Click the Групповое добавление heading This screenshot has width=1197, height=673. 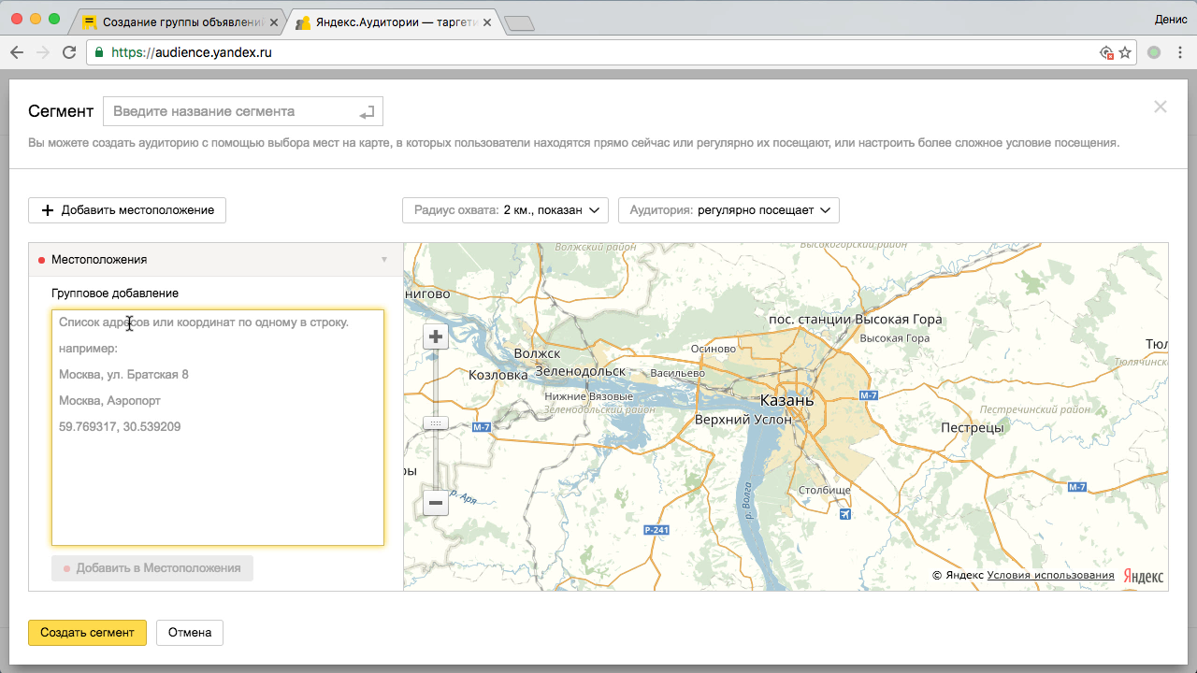click(115, 294)
